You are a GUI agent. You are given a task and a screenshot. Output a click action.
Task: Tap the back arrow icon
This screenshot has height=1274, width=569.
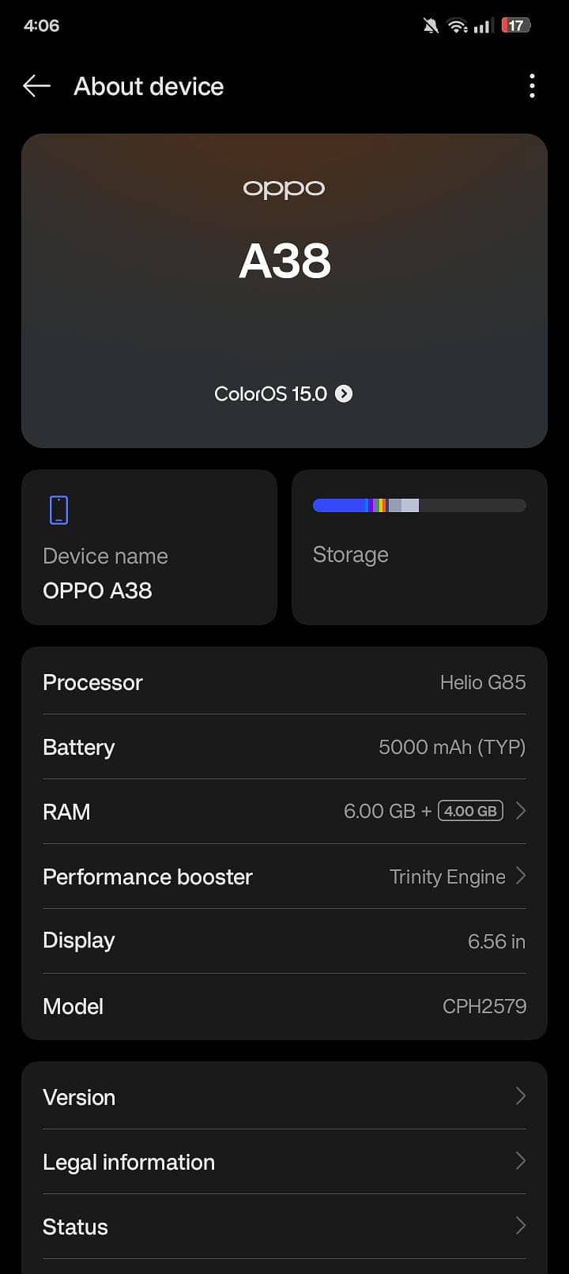pyautogui.click(x=36, y=86)
